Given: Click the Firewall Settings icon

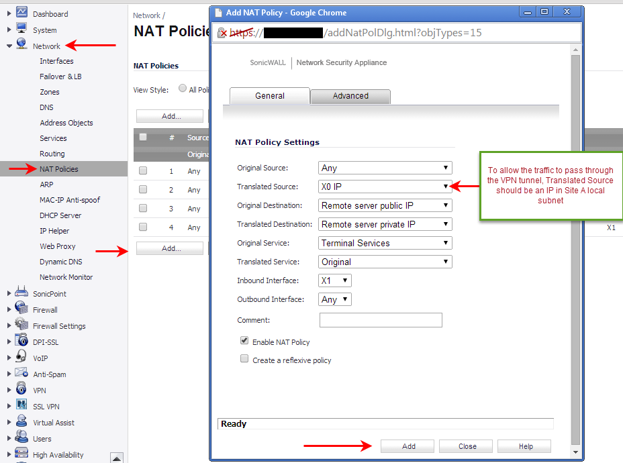Looking at the screenshot, I should (x=21, y=325).
